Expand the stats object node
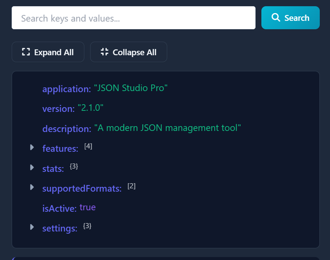The image size is (330, 260). click(32, 167)
